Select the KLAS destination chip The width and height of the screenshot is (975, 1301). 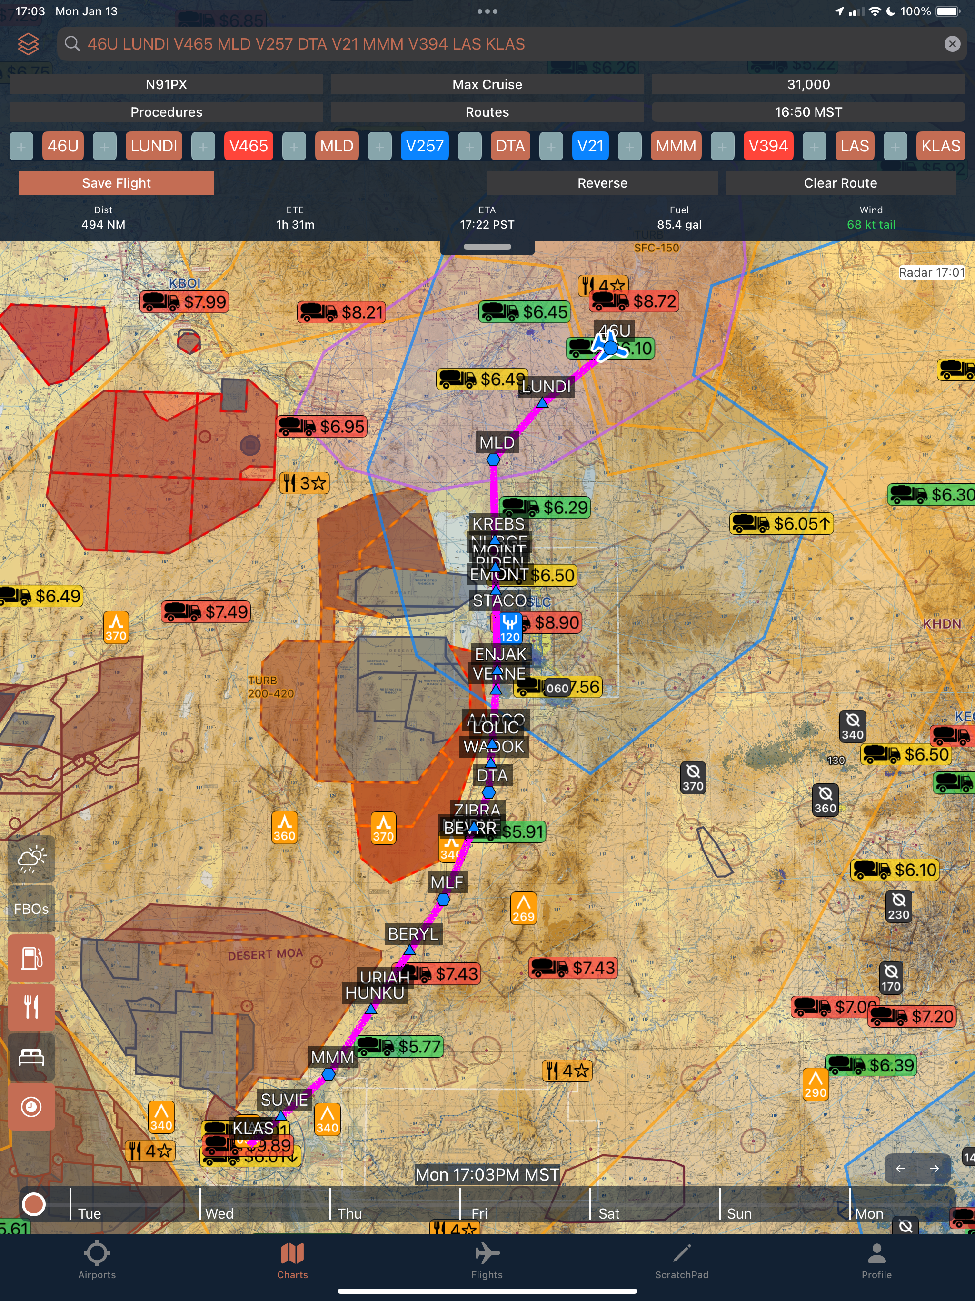pos(940,146)
